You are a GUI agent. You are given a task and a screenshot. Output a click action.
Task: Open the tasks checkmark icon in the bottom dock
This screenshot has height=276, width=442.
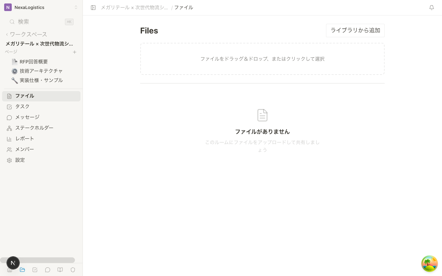(35, 269)
